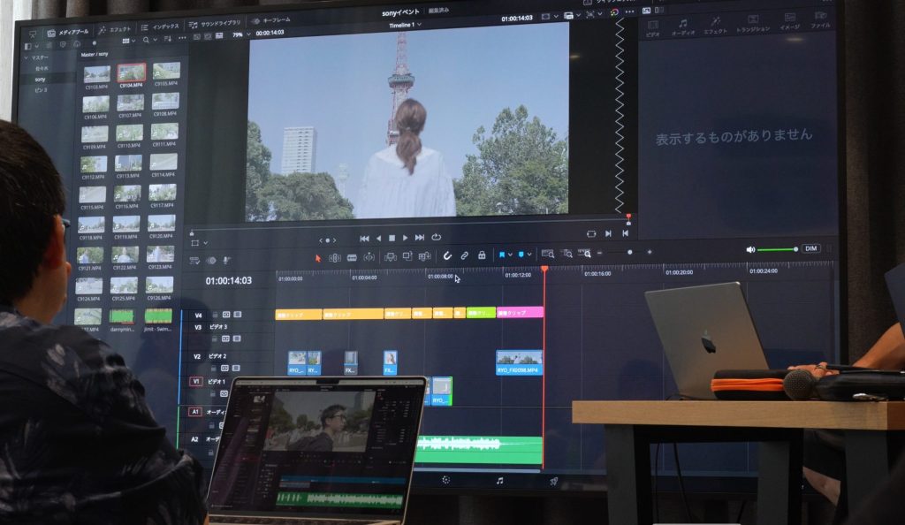The image size is (905, 525).
Task: Switch inspector to the Transition tab
Action: [753, 24]
